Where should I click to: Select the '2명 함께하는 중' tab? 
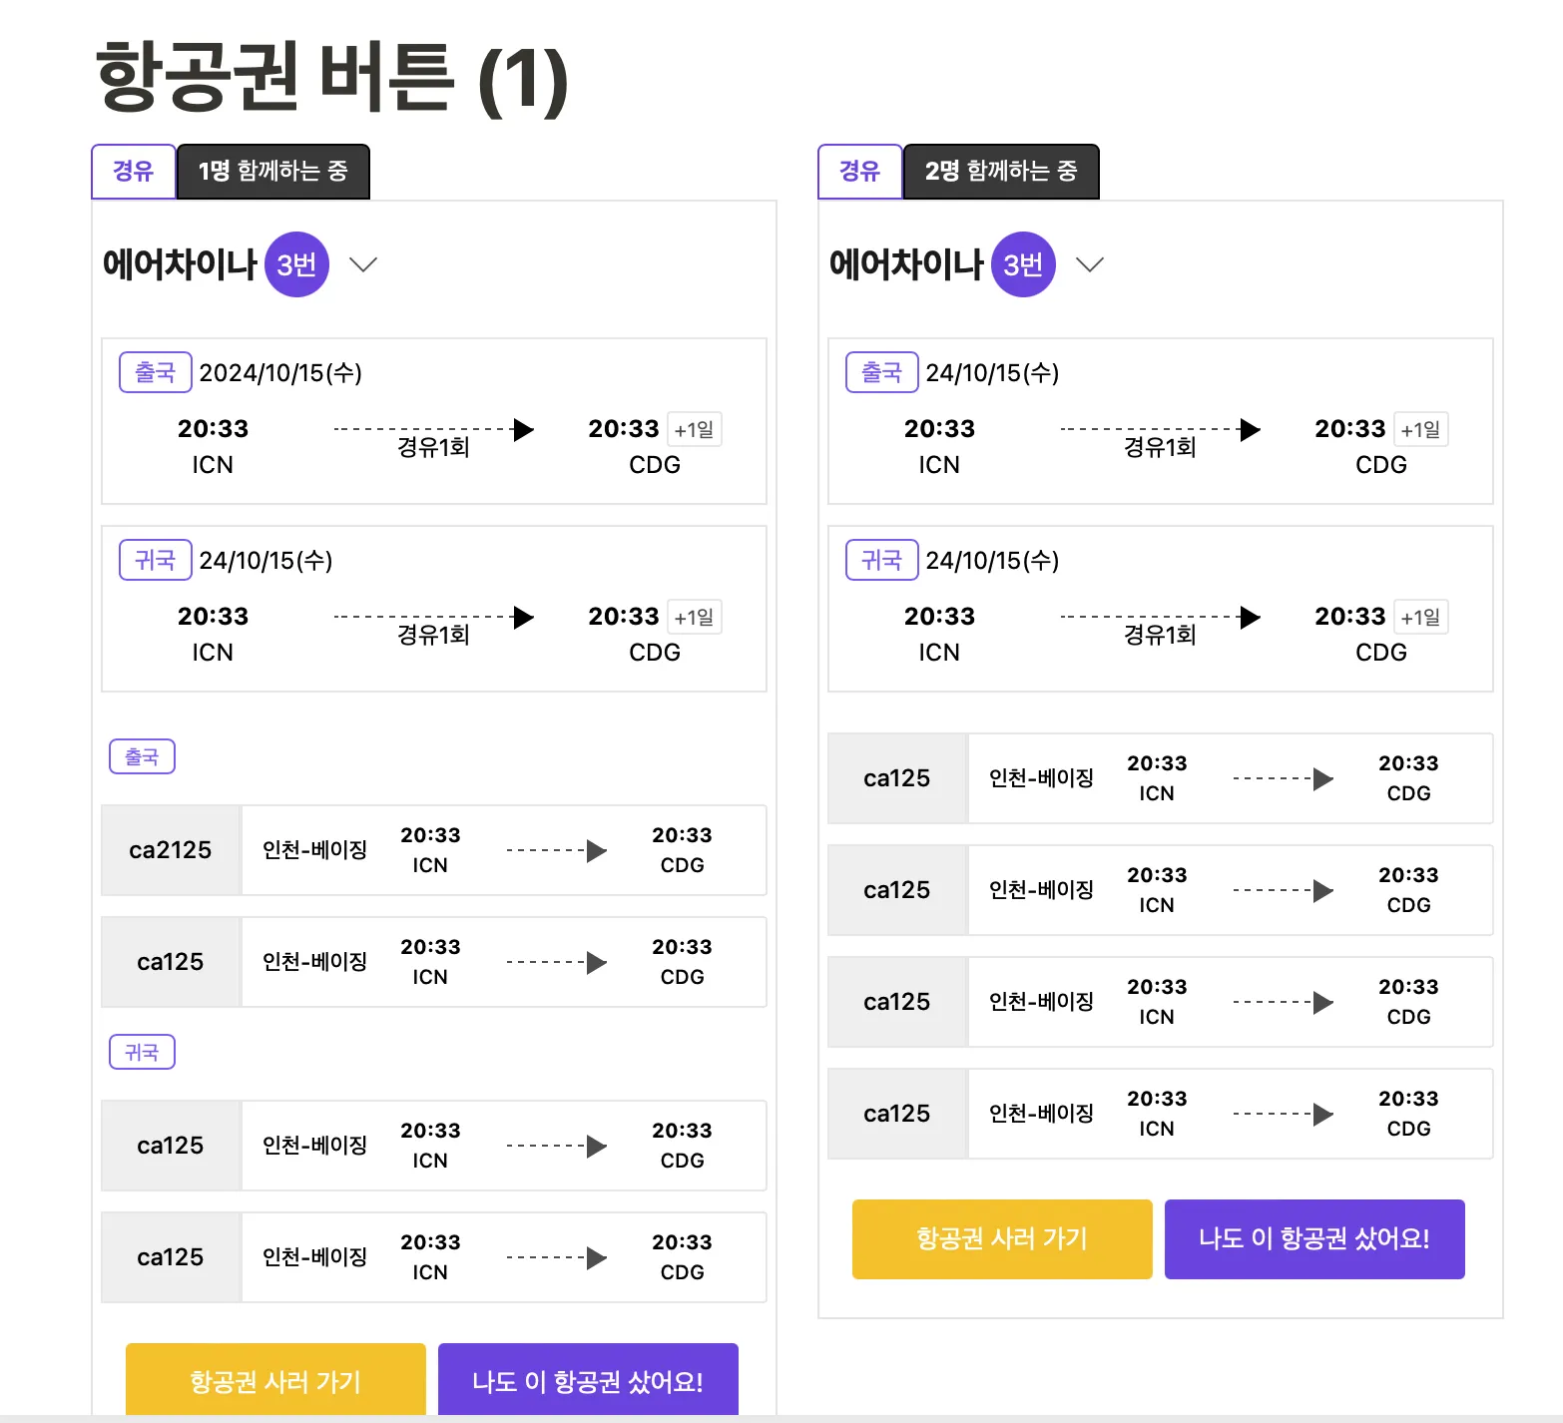[1001, 172]
